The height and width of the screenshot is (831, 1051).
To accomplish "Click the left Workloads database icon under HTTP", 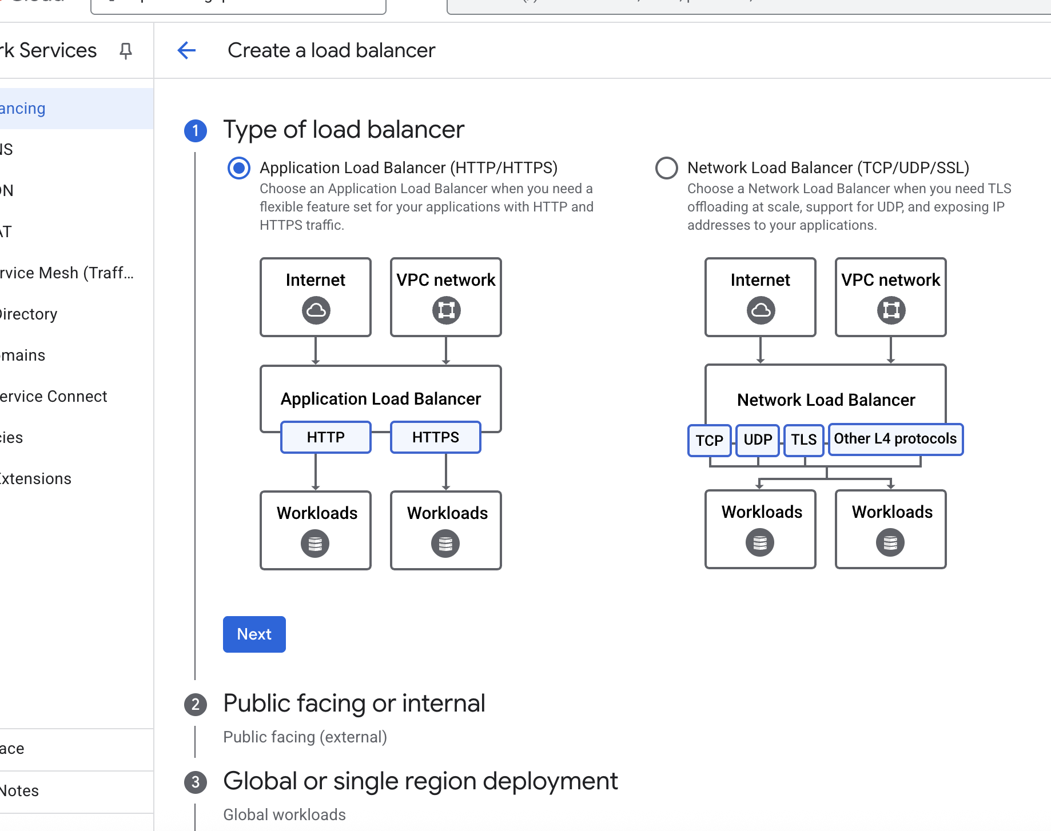I will click(315, 544).
